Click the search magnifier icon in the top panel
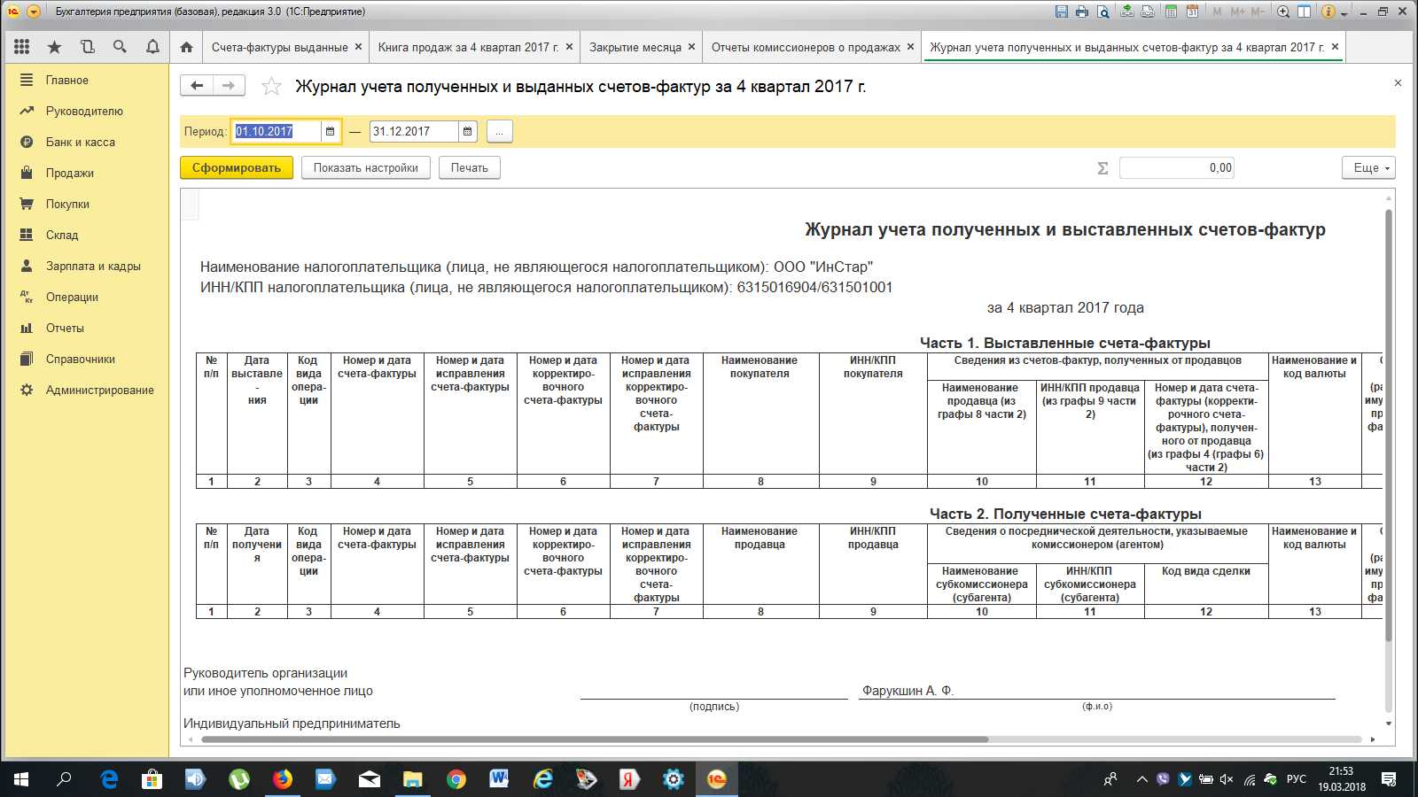 120,47
